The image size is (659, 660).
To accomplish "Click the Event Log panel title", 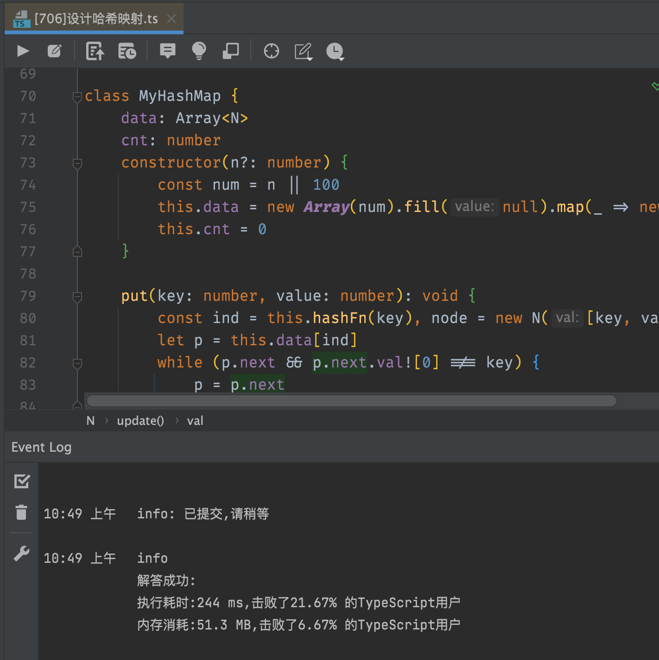I will [41, 447].
